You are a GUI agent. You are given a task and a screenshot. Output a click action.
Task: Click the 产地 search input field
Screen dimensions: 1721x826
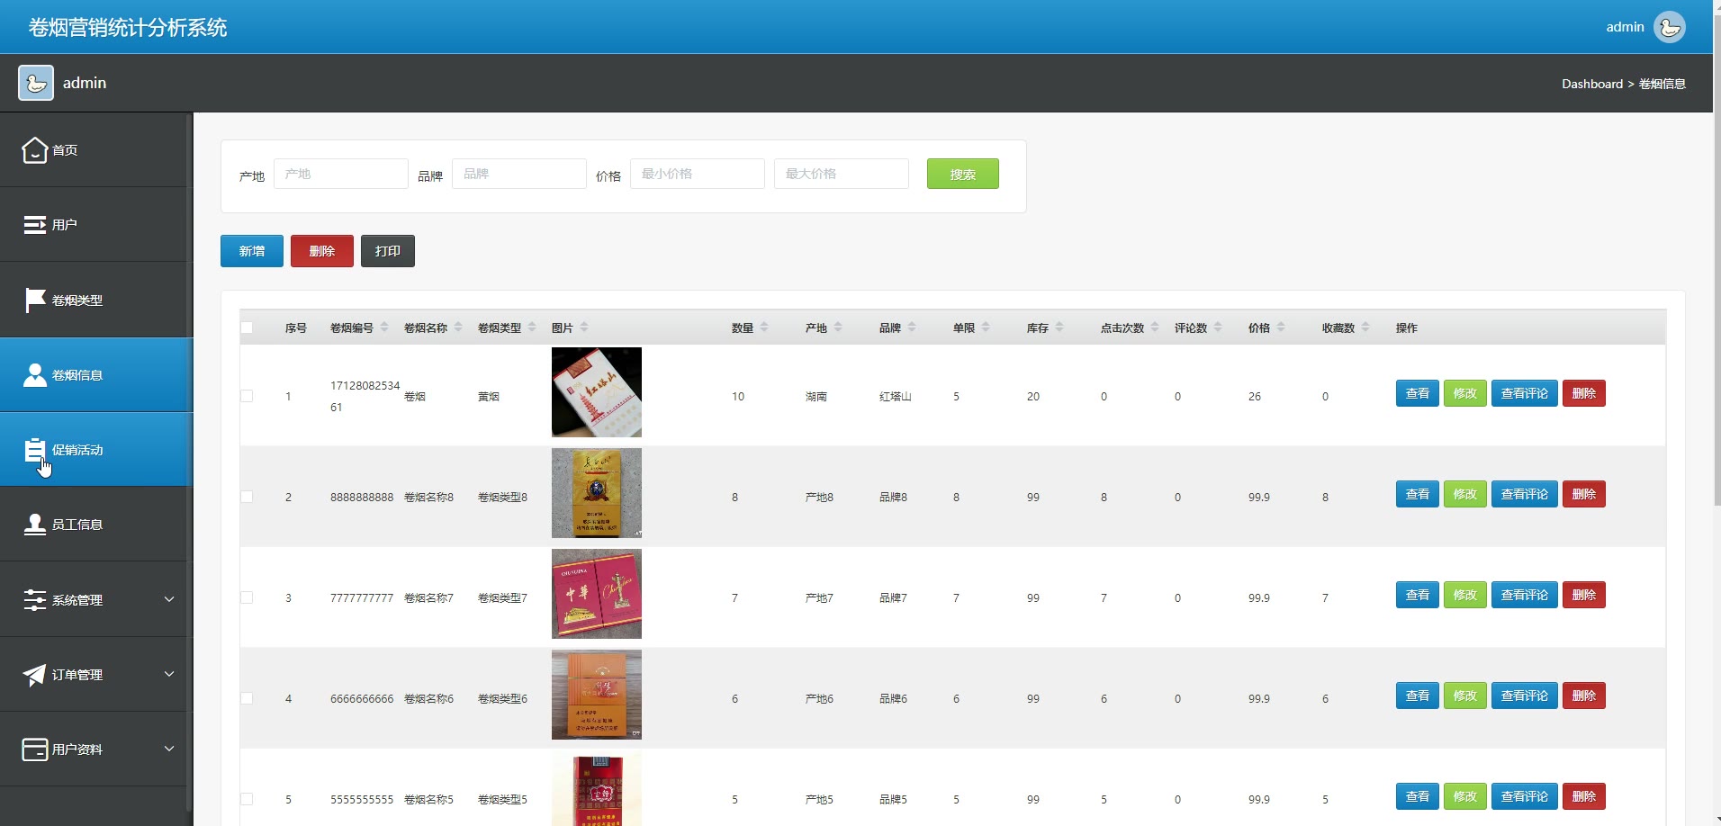(x=341, y=174)
